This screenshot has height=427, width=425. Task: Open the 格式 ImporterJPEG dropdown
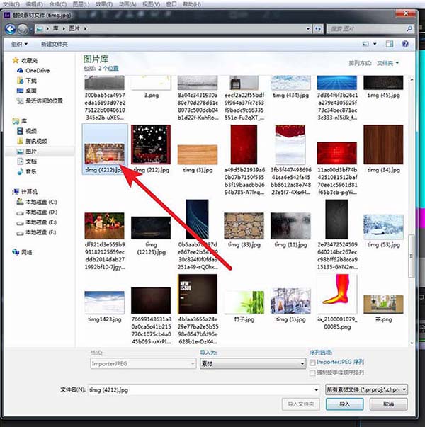tap(143, 363)
